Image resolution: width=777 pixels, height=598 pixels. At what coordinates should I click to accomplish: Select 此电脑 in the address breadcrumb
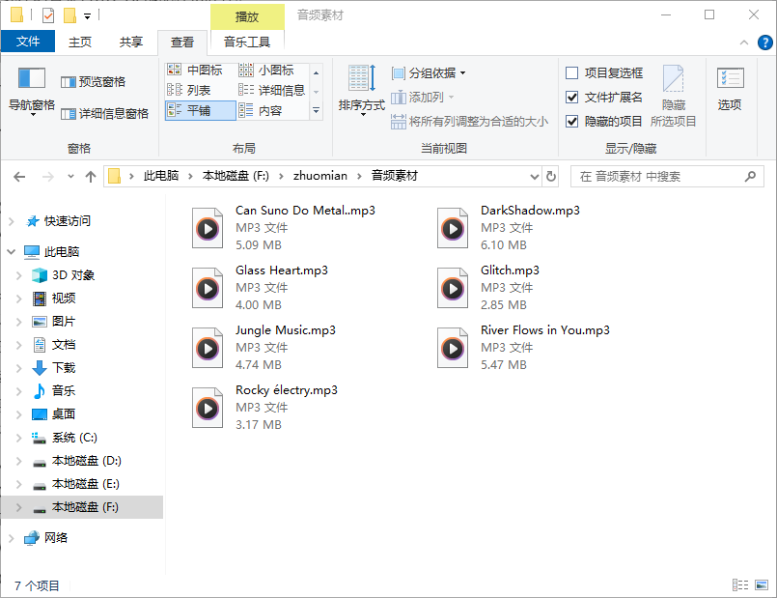tap(161, 176)
